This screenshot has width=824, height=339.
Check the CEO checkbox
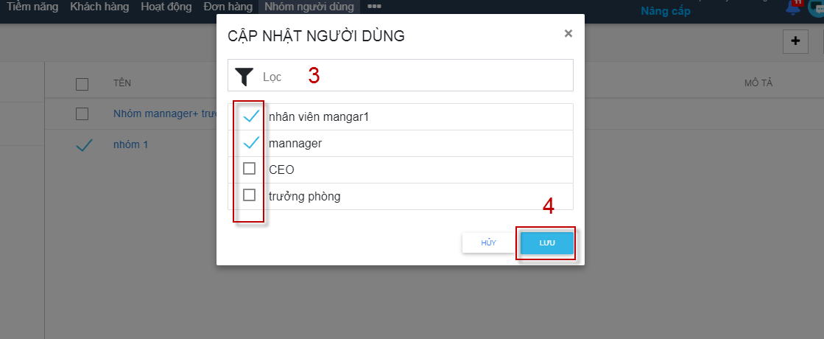[x=249, y=169]
